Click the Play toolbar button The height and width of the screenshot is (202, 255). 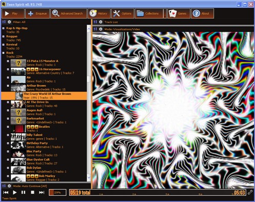pos(13,13)
